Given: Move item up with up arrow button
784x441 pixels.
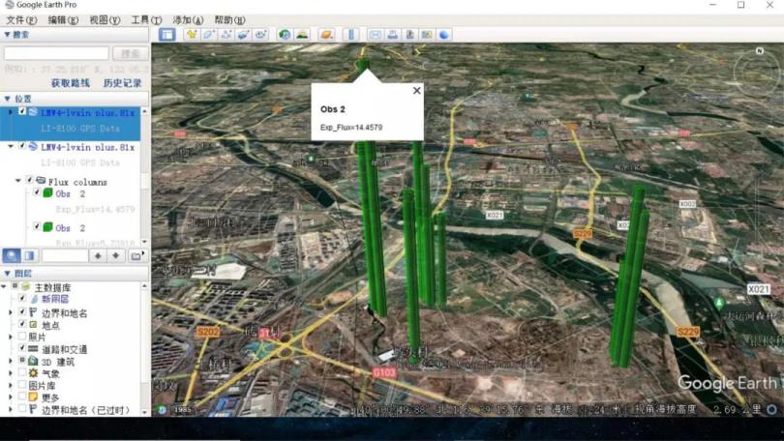Looking at the screenshot, I should [x=98, y=255].
